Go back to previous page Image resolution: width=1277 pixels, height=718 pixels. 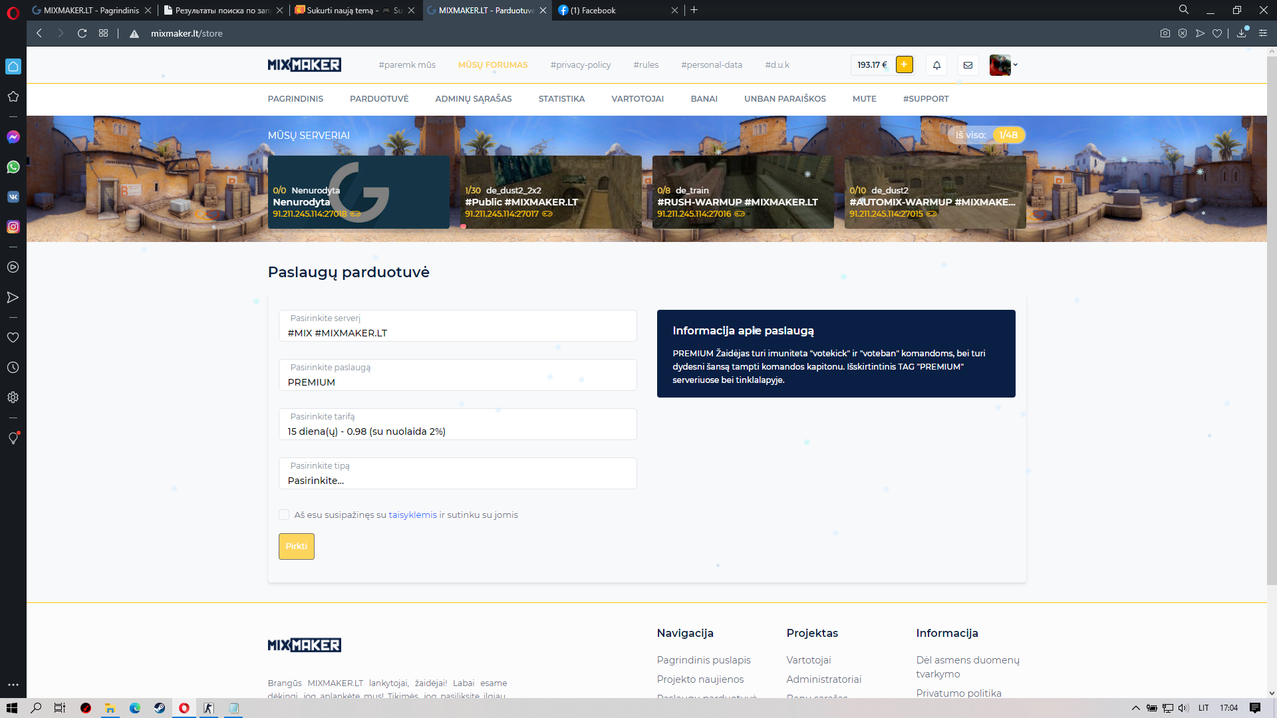tap(39, 33)
